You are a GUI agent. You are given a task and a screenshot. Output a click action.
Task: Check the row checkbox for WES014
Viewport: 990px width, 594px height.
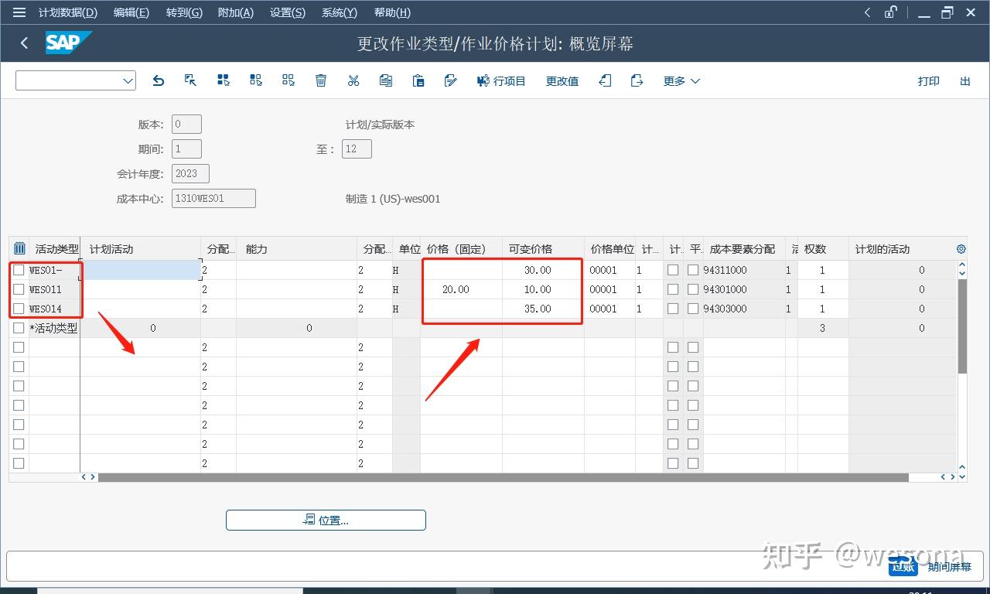[19, 309]
